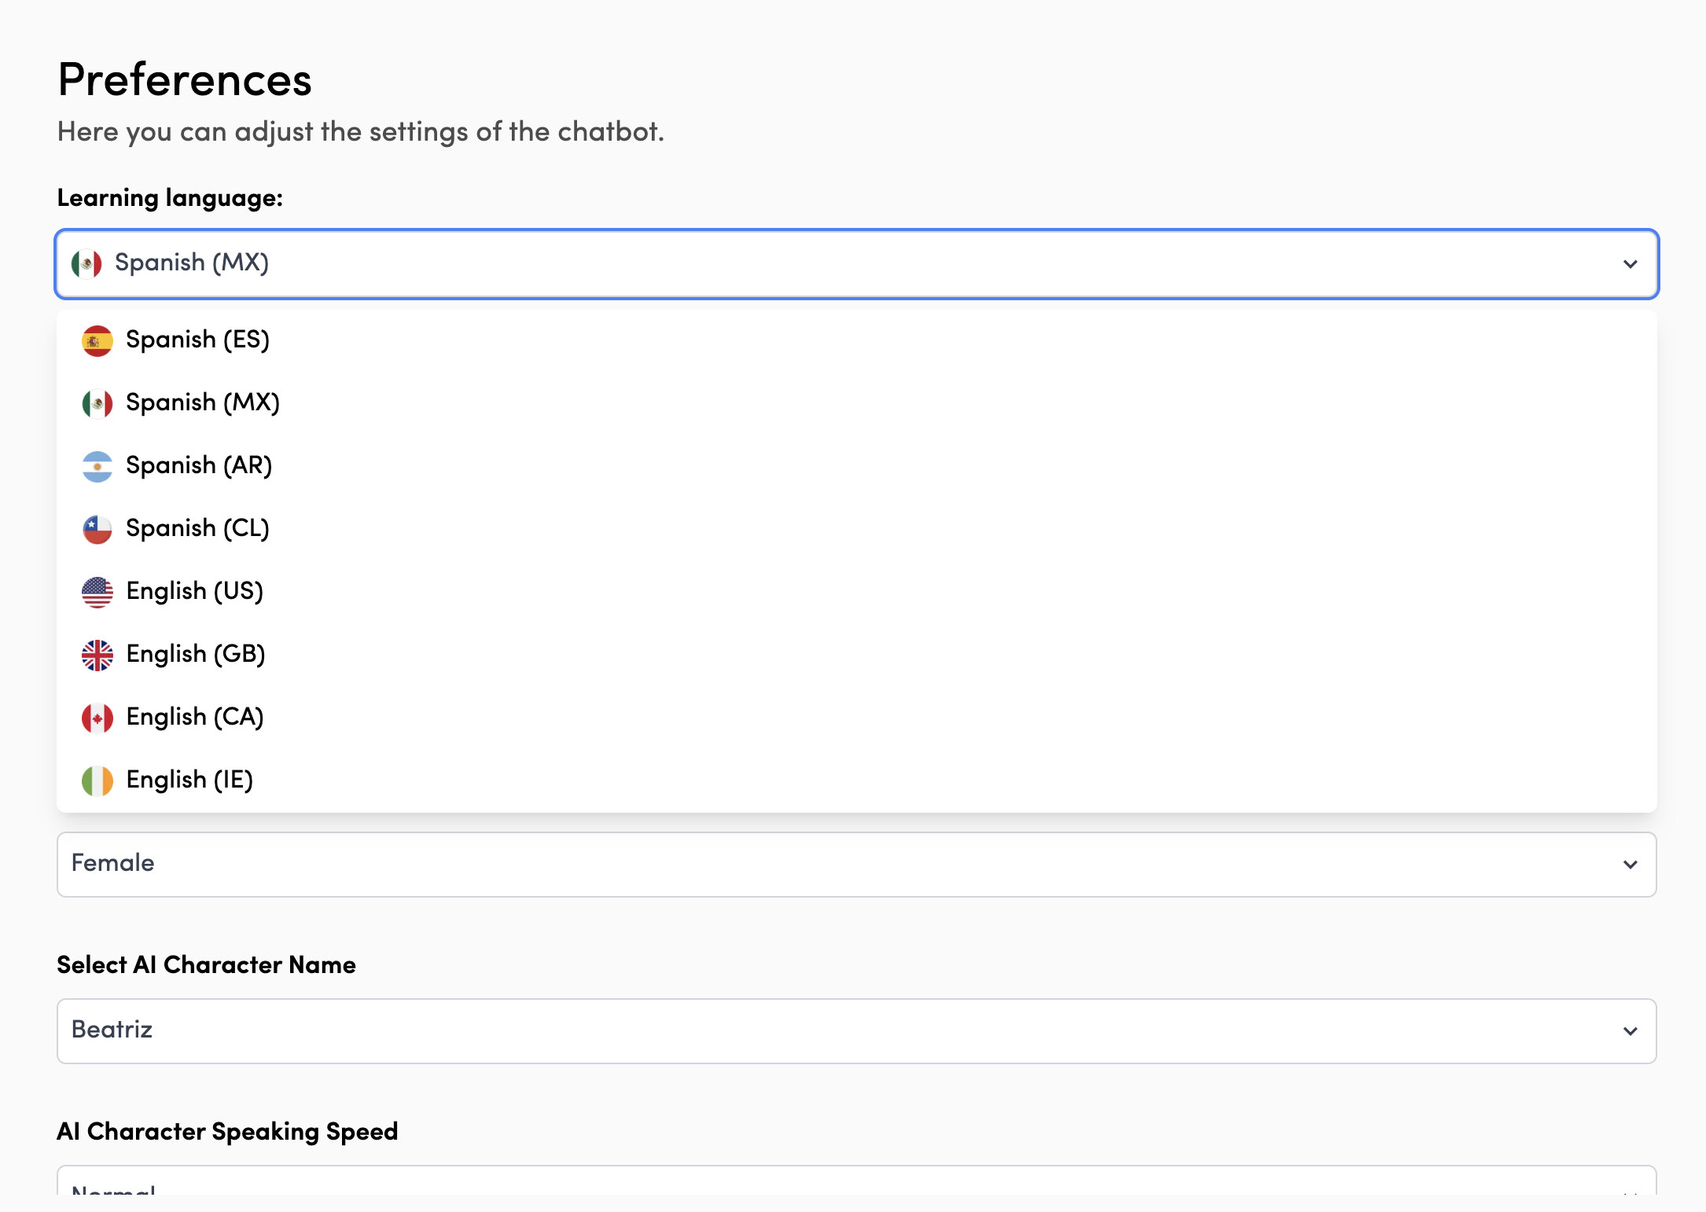The height and width of the screenshot is (1212, 1706).
Task: Select English (US) option
Action: (195, 592)
